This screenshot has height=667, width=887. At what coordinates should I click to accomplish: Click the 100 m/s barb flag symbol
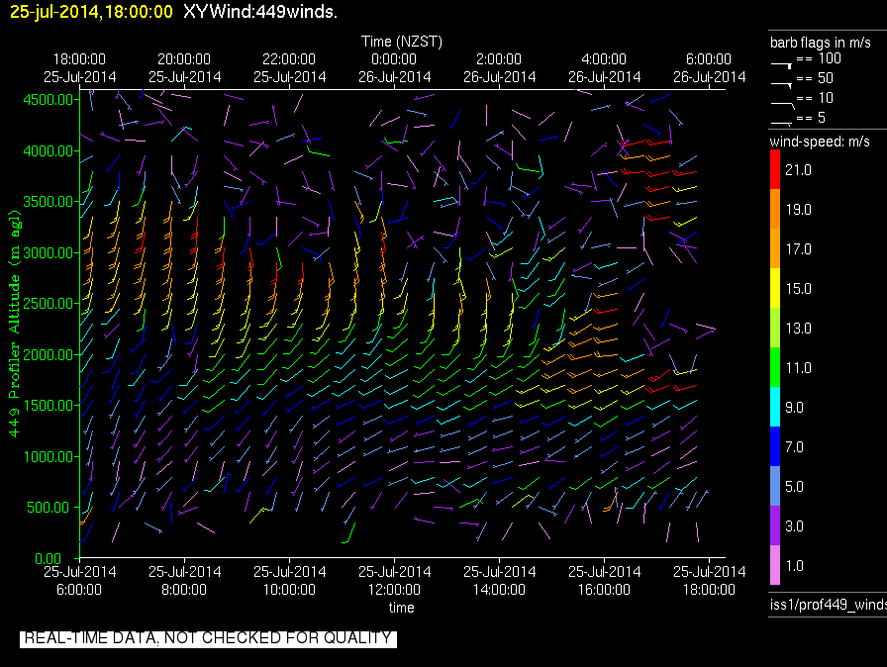pos(781,65)
